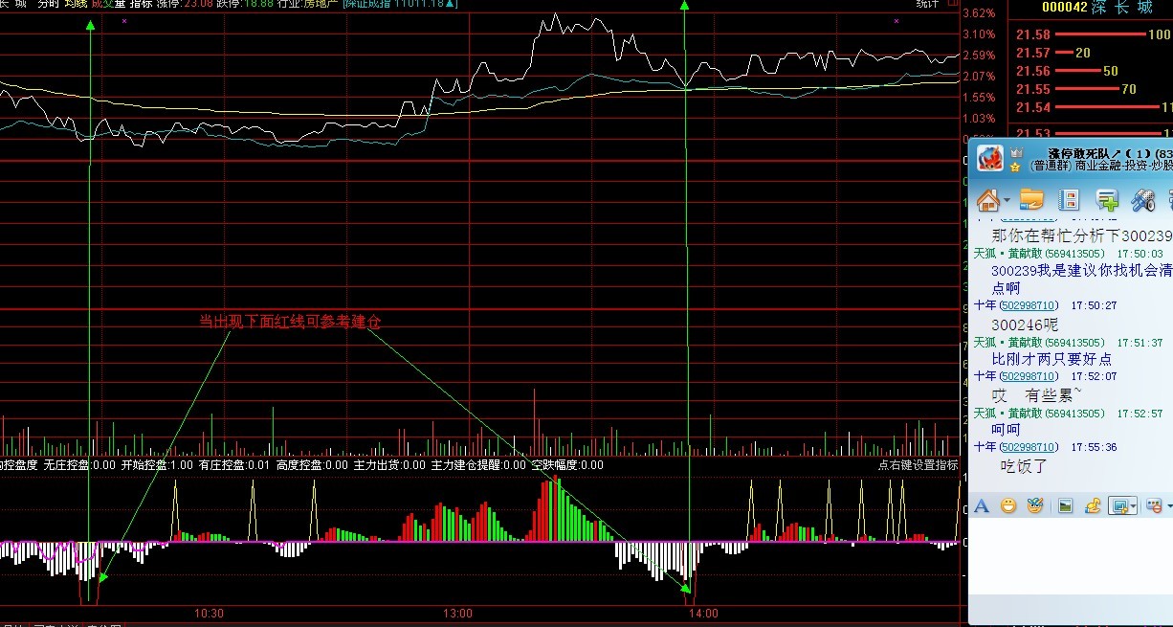Open the group album notebook icon
Screen dimensions: 1173x627
click(1070, 200)
